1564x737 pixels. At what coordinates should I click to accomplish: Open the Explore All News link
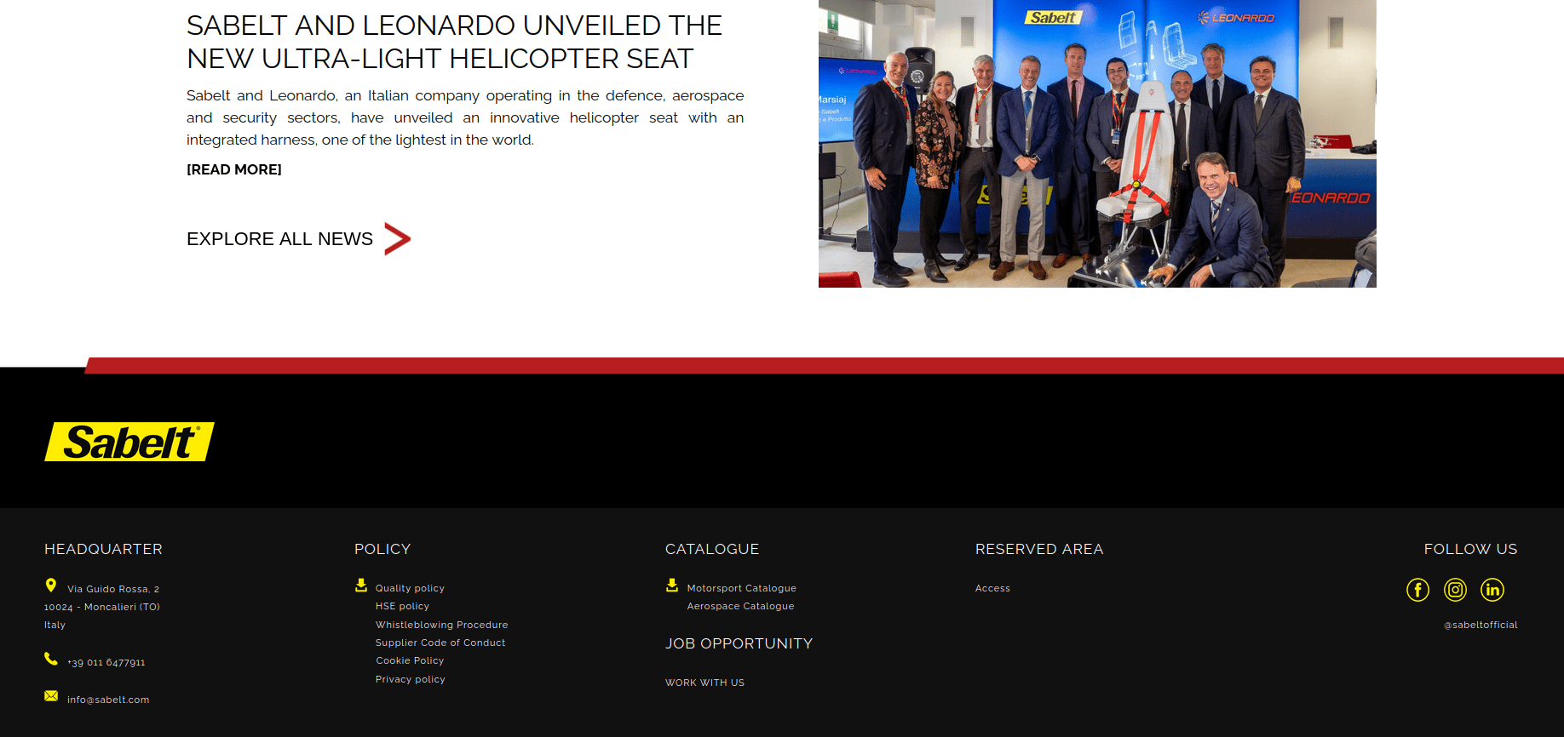coord(279,239)
